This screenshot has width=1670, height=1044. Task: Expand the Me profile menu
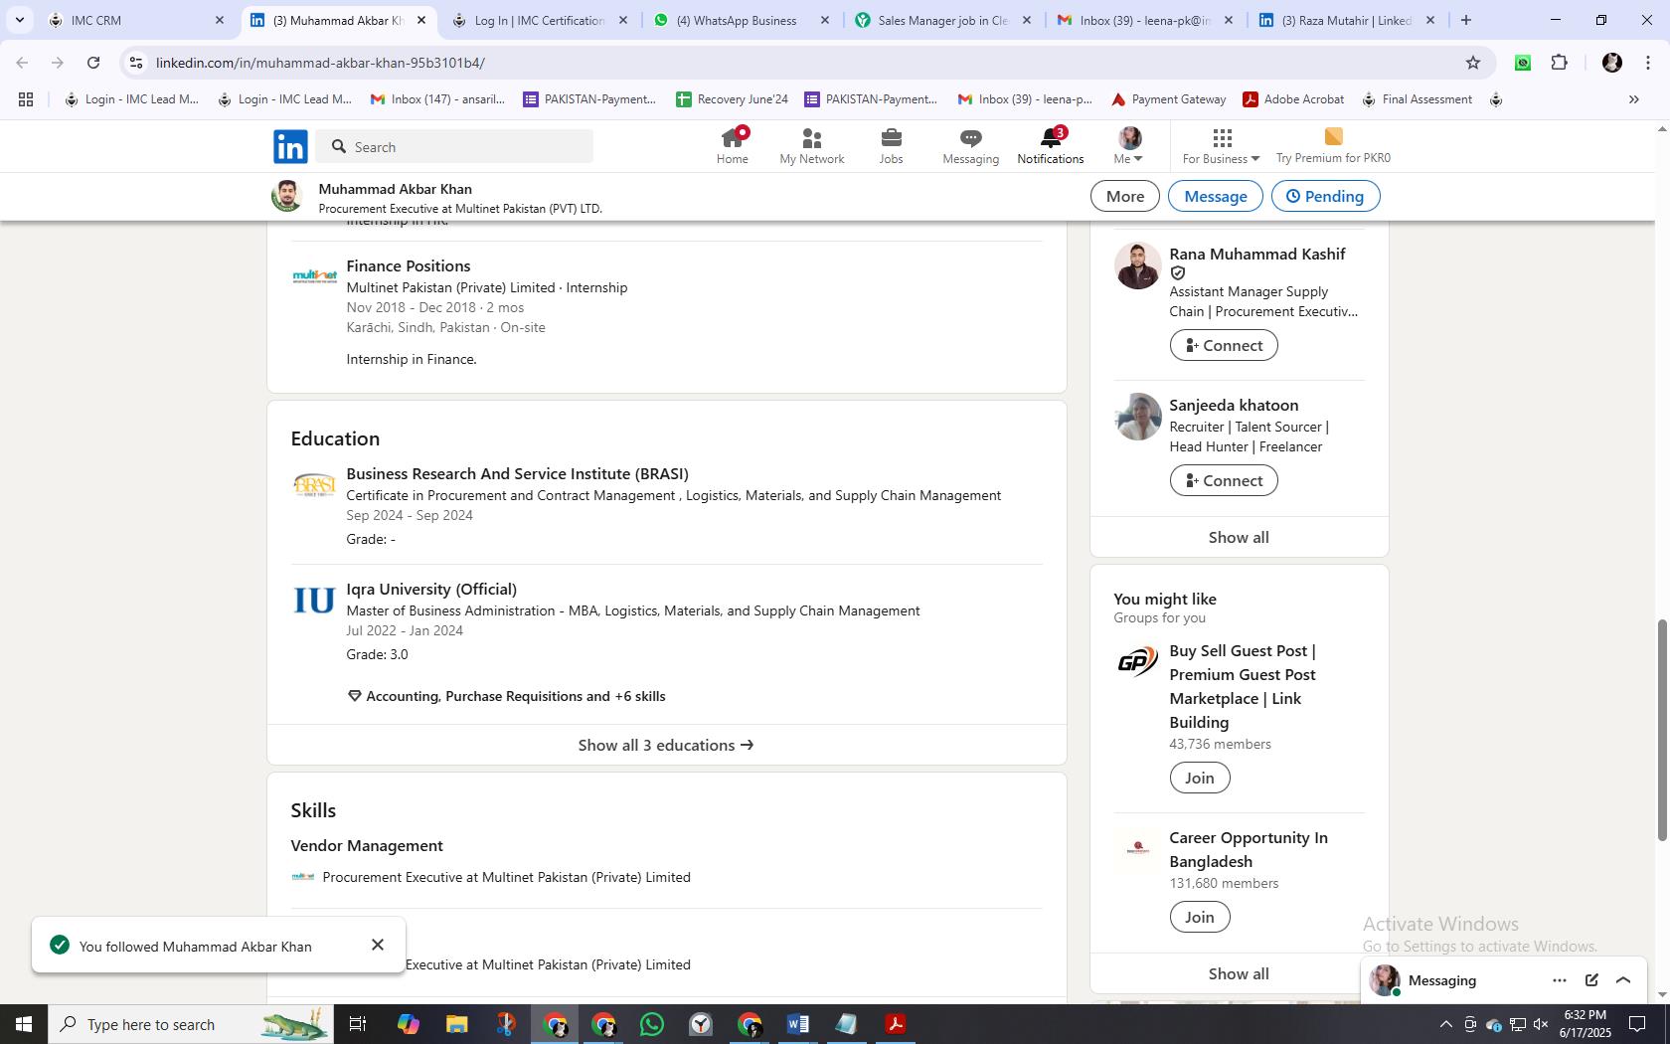[x=1128, y=146]
